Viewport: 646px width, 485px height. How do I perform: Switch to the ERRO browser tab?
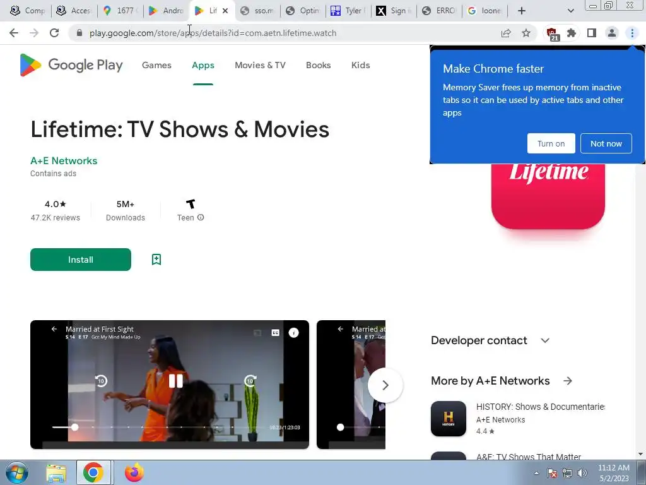coord(439,11)
